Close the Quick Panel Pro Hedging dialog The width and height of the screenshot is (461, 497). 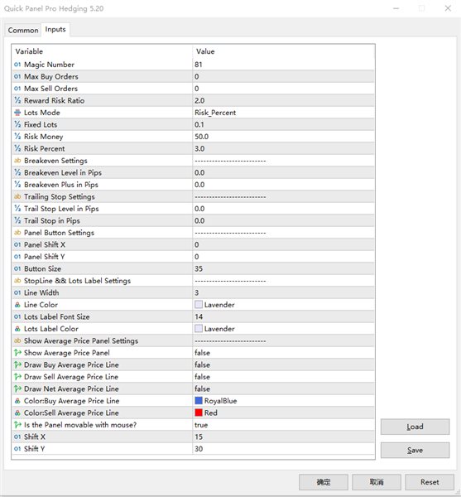[x=448, y=8]
